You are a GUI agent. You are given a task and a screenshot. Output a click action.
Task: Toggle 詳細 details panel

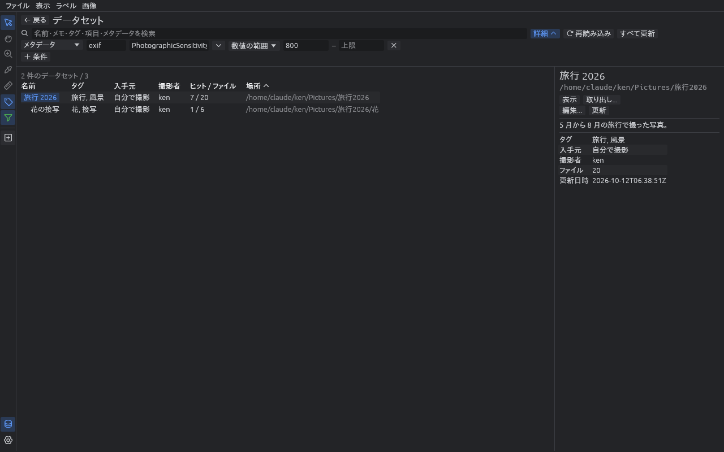click(x=545, y=33)
